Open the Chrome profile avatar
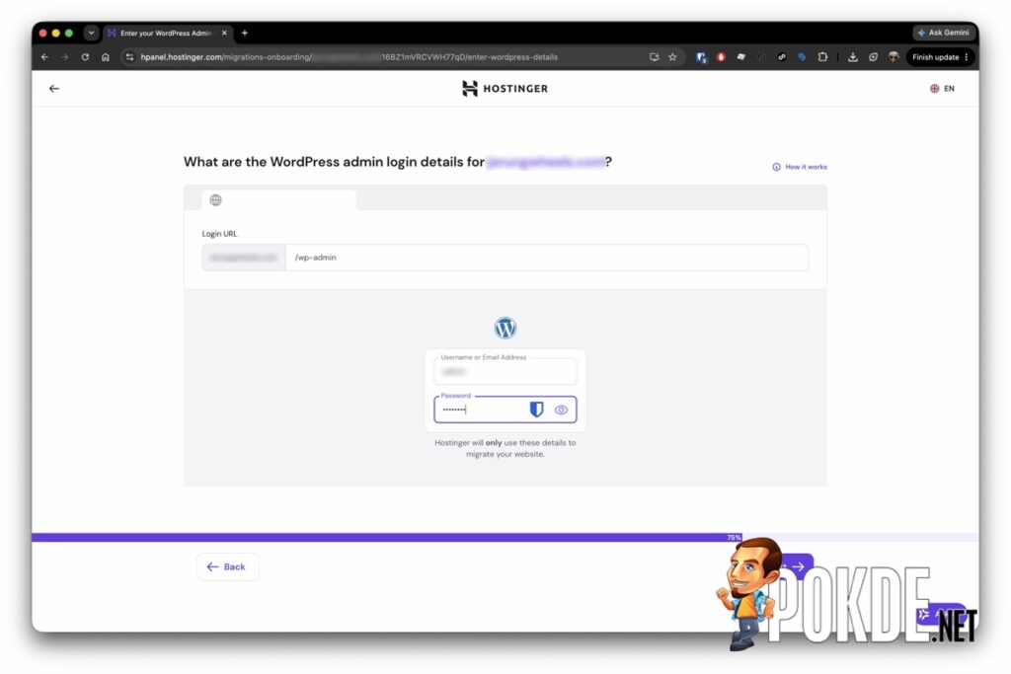 (894, 56)
